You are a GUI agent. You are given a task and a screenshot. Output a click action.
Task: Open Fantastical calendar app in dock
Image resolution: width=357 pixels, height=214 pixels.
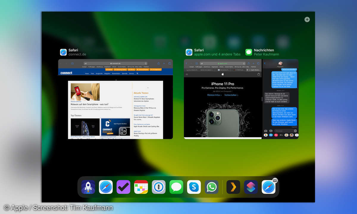tap(141, 187)
